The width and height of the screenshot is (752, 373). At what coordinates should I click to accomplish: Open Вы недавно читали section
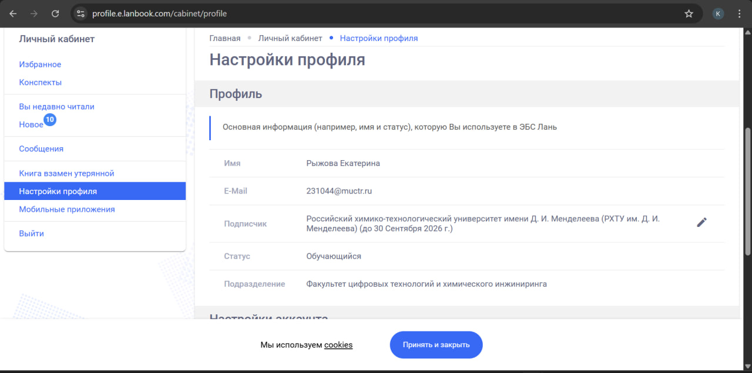pyautogui.click(x=57, y=106)
